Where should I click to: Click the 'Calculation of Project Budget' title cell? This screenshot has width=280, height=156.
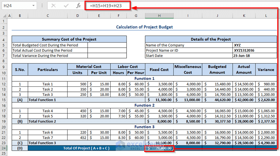coord(144,27)
